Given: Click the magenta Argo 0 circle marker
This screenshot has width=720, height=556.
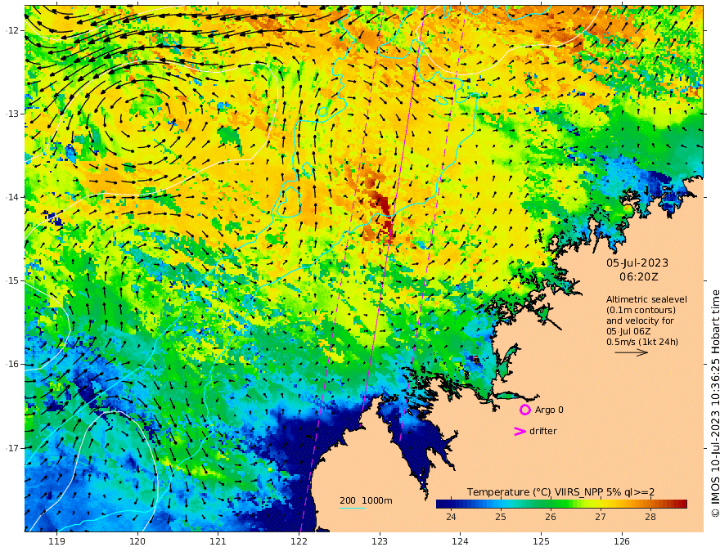Looking at the screenshot, I should (x=524, y=410).
